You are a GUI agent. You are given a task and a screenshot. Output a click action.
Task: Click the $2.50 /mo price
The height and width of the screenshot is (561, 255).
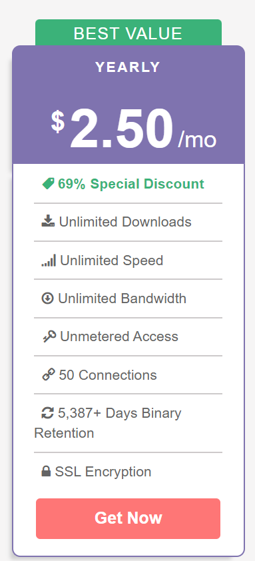pos(133,129)
